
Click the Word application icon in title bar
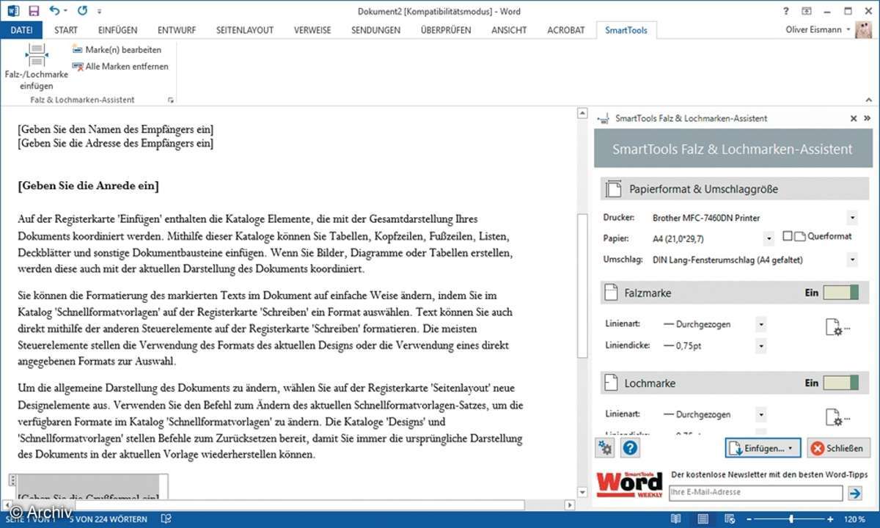coord(14,11)
